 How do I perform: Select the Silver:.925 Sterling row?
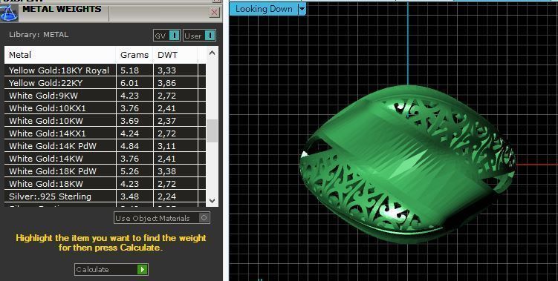coord(106,196)
